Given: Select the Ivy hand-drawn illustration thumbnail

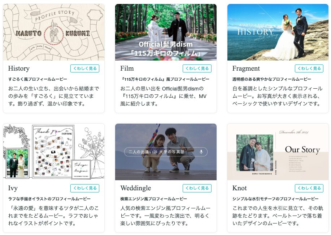Looking at the screenshot, I should [54, 152].
